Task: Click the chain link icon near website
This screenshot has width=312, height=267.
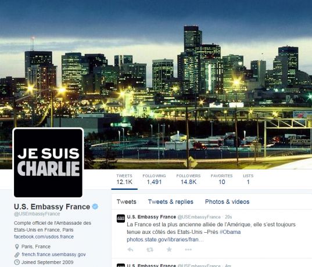Action: [x=17, y=255]
